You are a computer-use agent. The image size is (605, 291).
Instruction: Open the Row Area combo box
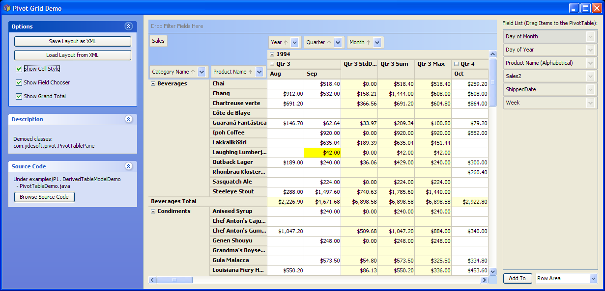592,278
